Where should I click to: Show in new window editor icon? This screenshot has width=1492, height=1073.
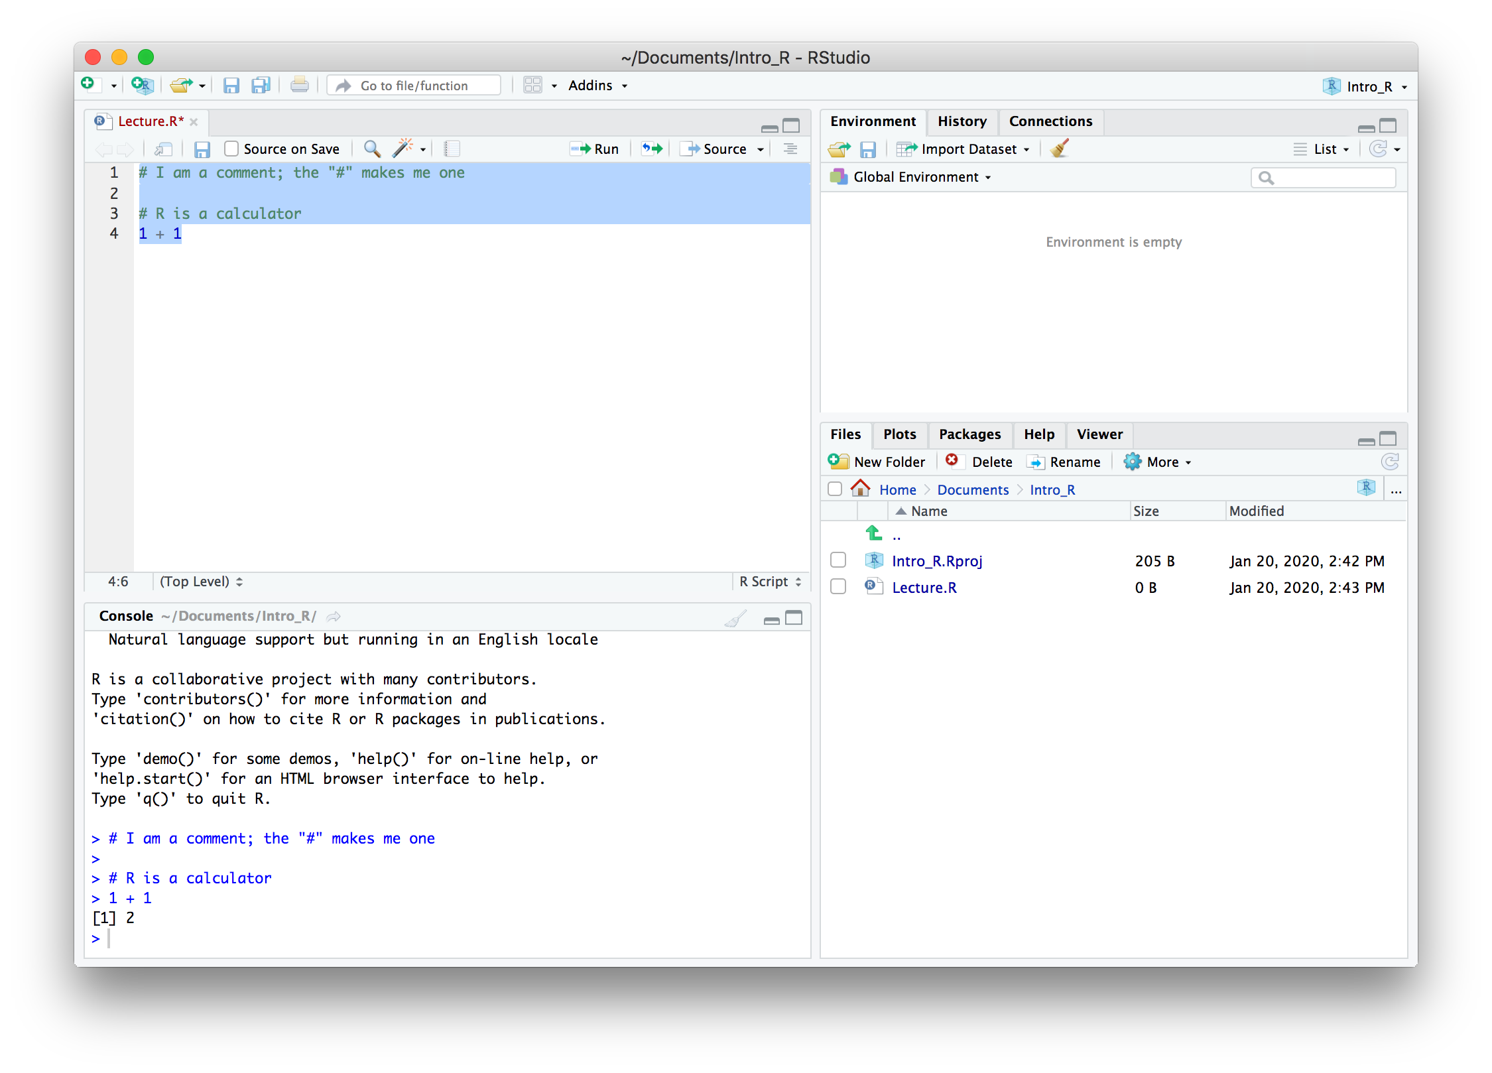[x=163, y=149]
